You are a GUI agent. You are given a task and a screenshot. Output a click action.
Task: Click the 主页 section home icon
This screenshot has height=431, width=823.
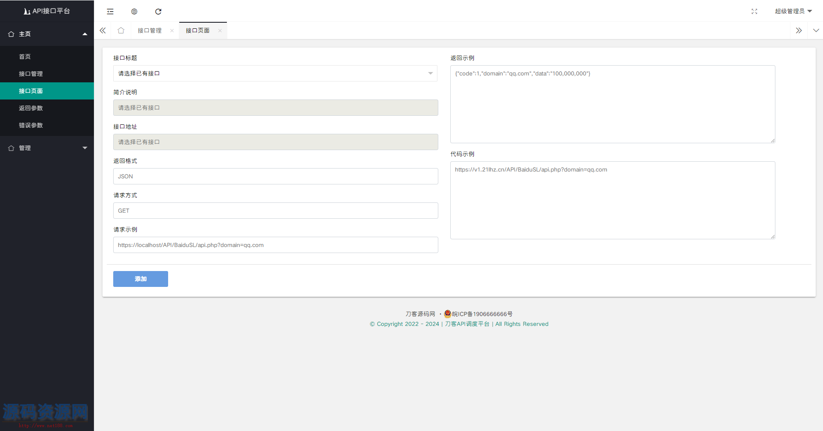pyautogui.click(x=11, y=34)
